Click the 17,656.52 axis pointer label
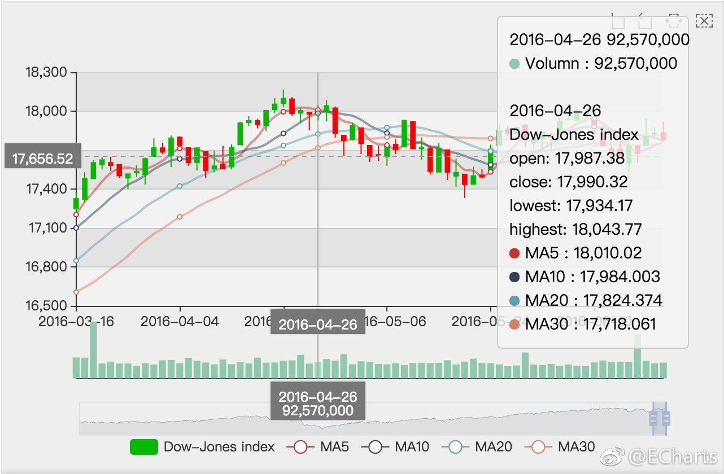 [42, 159]
